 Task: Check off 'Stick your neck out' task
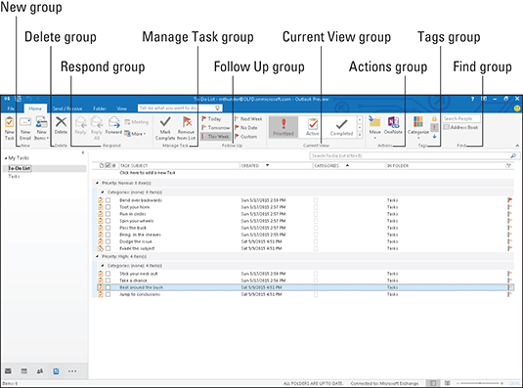[x=109, y=274]
